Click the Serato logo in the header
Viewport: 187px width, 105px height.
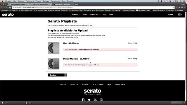click(x=8, y=15)
